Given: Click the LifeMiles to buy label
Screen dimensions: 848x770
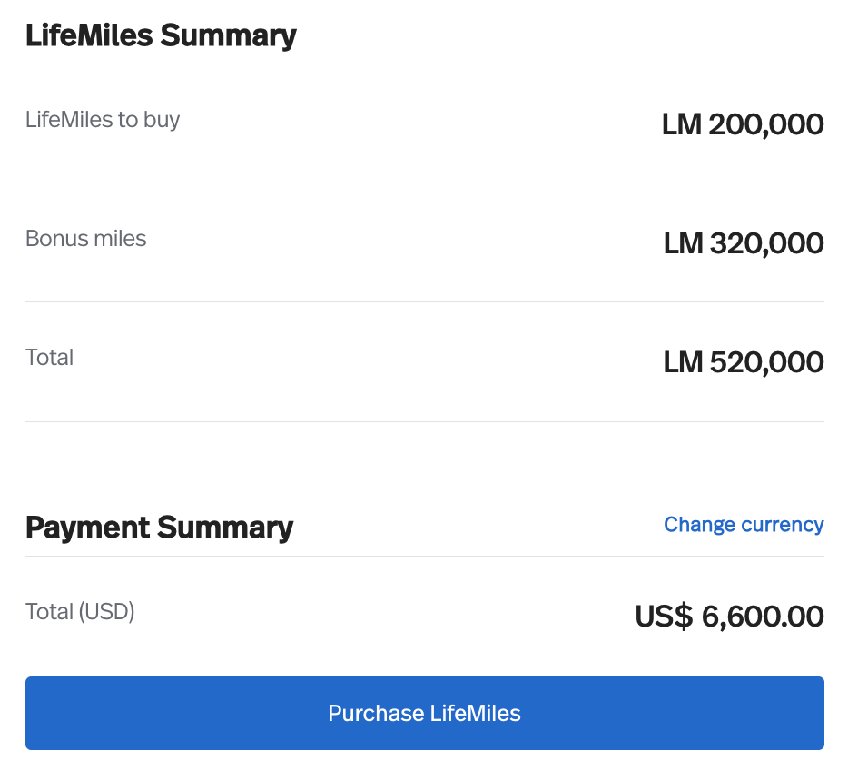Looking at the screenshot, I should [x=103, y=119].
